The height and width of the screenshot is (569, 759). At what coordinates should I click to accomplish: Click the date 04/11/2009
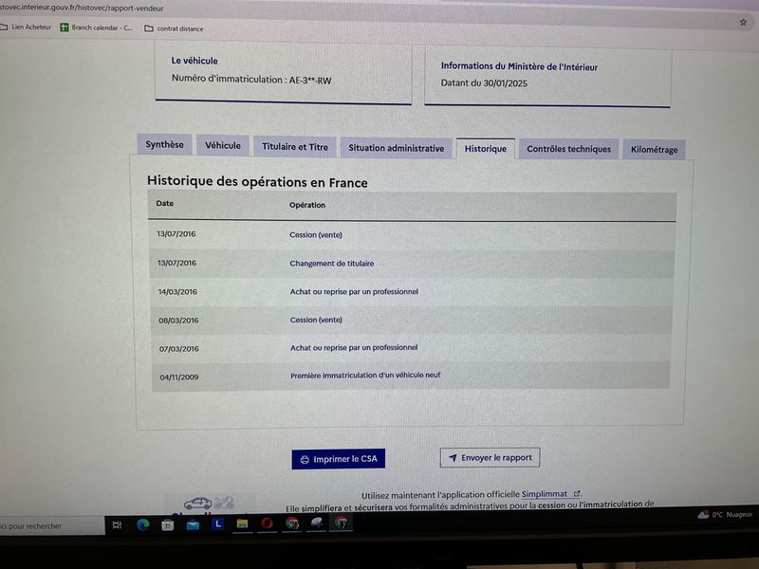click(x=179, y=376)
